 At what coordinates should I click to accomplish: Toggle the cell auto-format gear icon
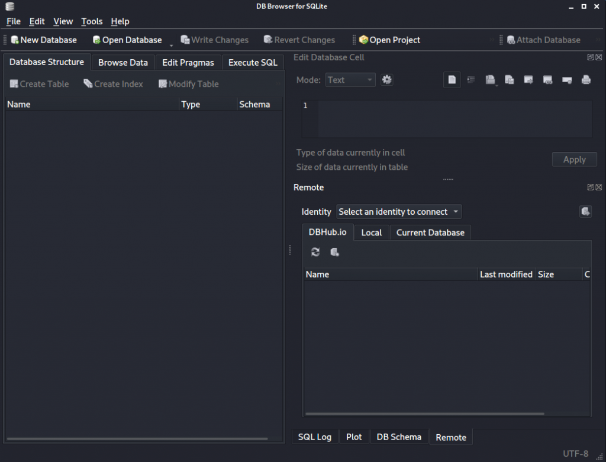click(387, 80)
